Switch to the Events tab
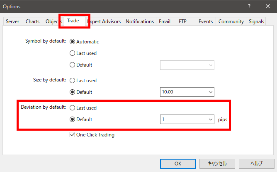The height and width of the screenshot is (172, 277). (x=206, y=21)
